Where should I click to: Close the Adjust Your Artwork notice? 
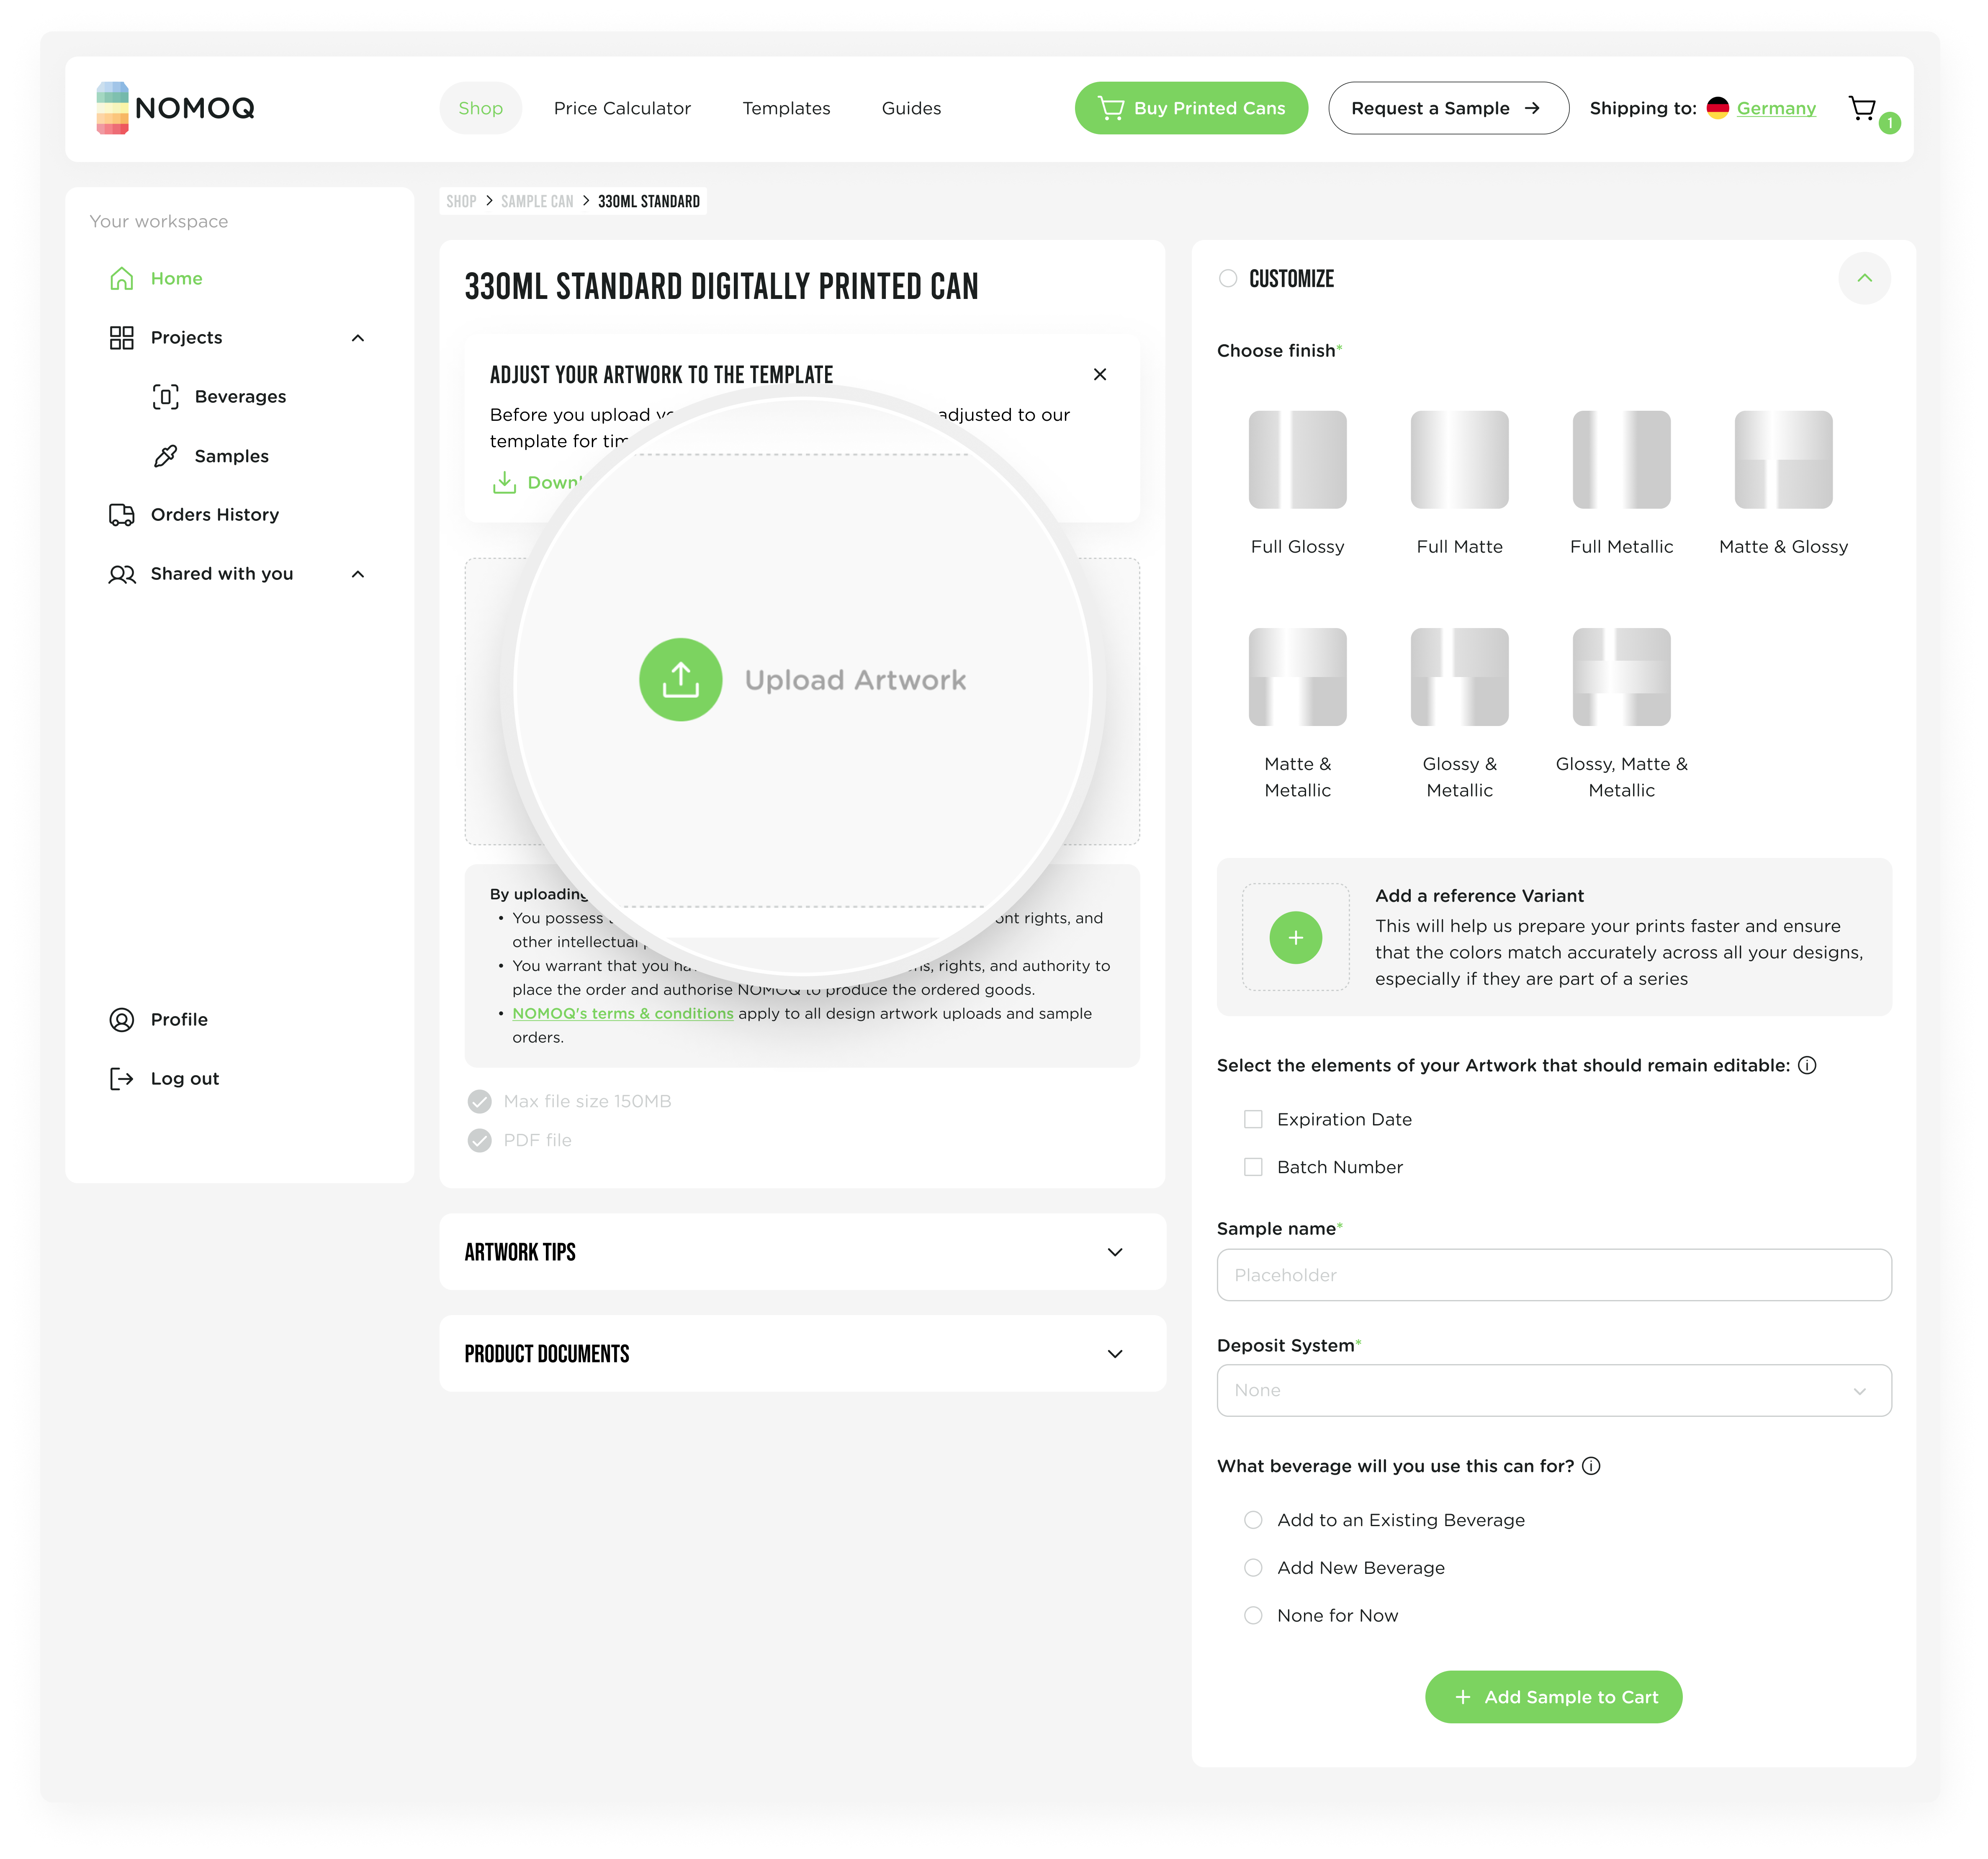pyautogui.click(x=1100, y=374)
